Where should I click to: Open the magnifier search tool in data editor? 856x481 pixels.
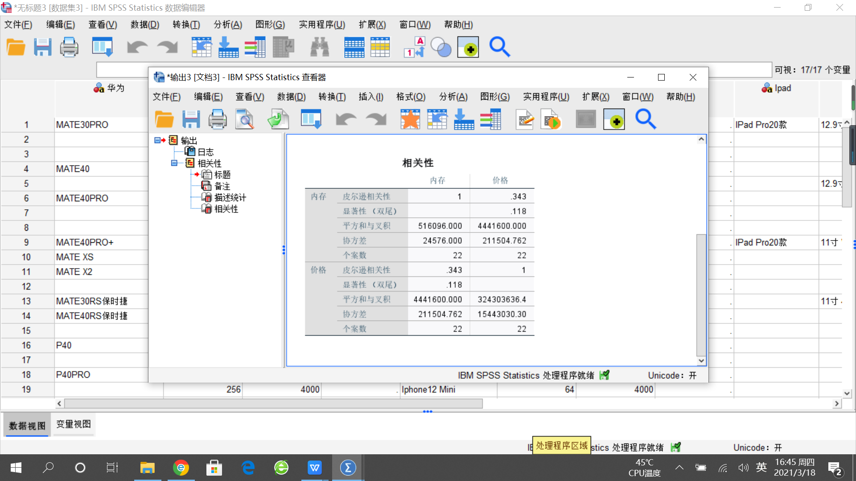click(500, 47)
